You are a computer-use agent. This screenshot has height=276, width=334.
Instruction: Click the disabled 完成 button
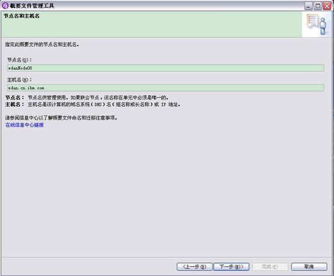click(270, 267)
